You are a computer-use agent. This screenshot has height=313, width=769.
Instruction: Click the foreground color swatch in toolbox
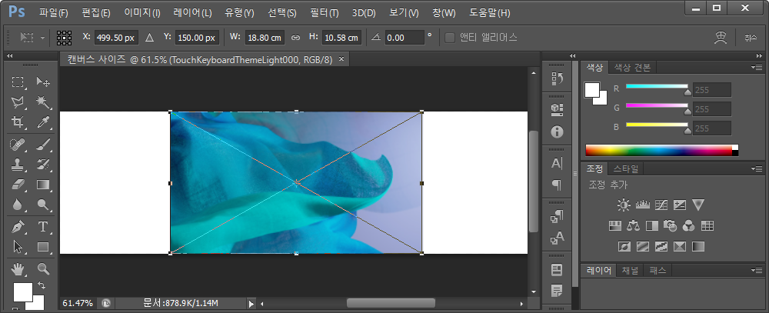(x=22, y=292)
